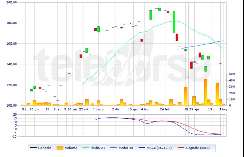Screen dimensions: 244x157
Task: Click the 400 volume axis label
Action: (232, 80)
